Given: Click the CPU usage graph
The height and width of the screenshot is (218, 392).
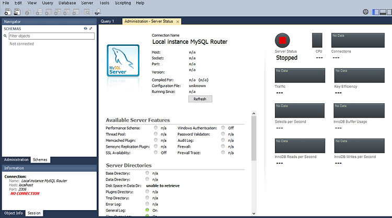Looking at the screenshot, I should tap(317, 40).
